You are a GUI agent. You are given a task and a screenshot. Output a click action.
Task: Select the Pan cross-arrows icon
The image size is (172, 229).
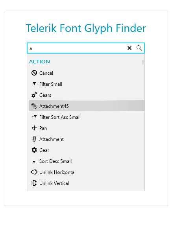pos(34,128)
